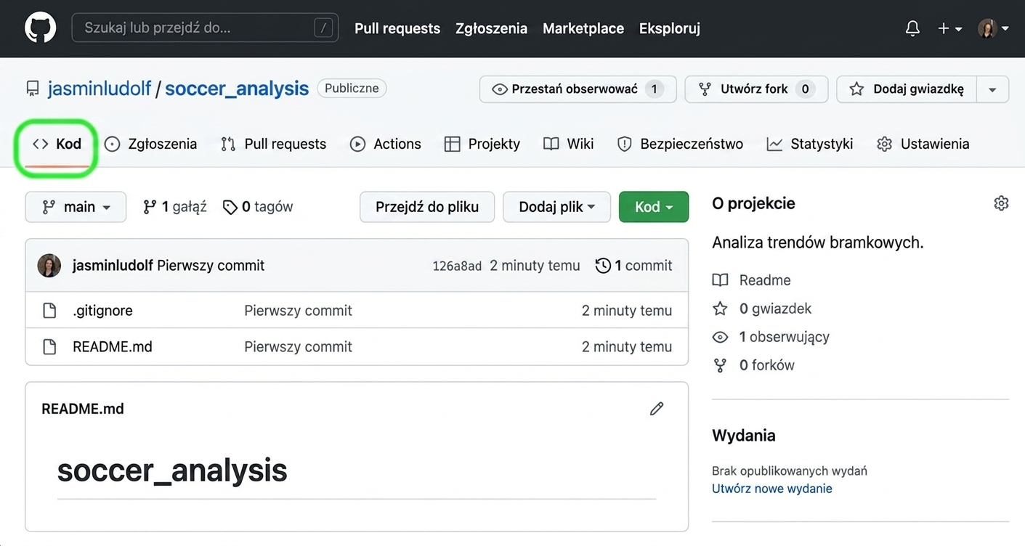The image size is (1025, 546).
Task: Open the Wydania releases heading
Action: 744,436
